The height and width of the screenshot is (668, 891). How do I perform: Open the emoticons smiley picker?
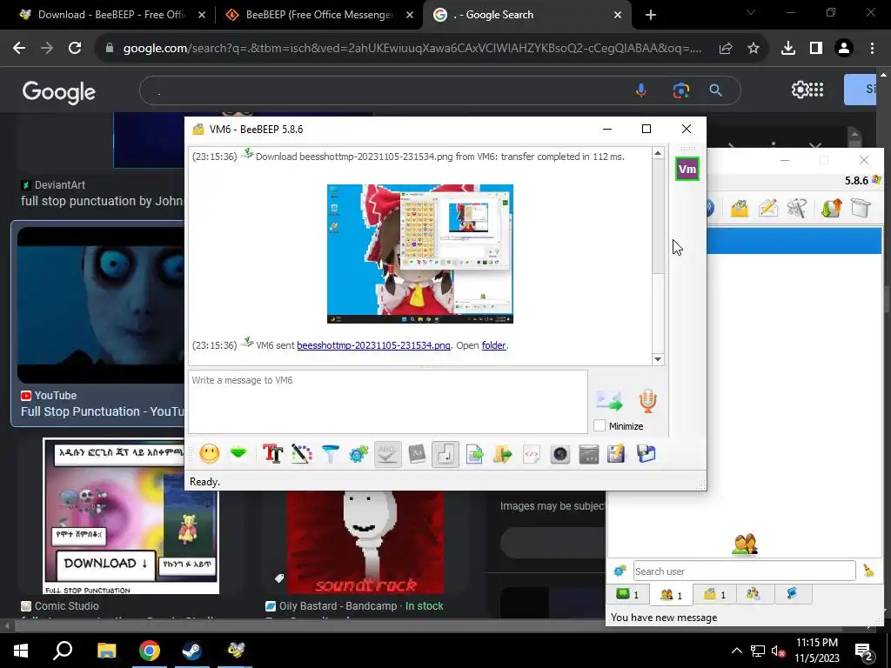pos(209,454)
